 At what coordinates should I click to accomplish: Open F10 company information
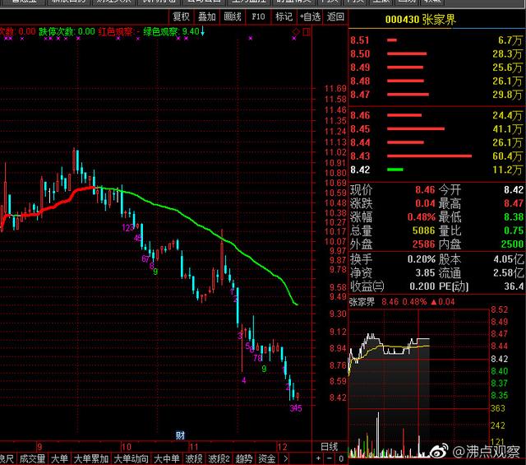tap(258, 16)
